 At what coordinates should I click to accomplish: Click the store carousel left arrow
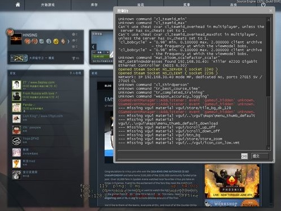click(93, 47)
